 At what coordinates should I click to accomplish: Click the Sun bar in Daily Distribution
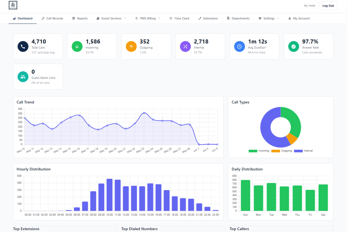coord(245,195)
